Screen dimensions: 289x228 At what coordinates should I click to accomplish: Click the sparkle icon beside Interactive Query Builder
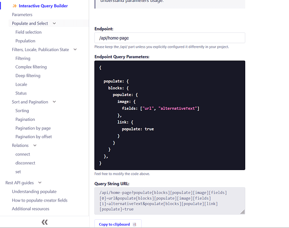click(x=15, y=6)
